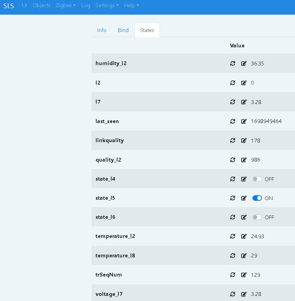Refresh the quality_l2 value

tap(232, 160)
